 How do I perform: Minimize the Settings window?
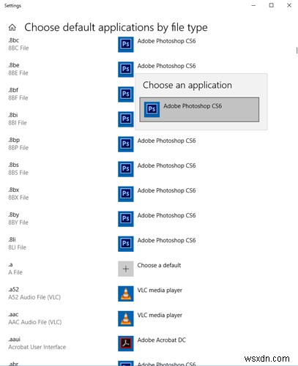click(253, 5)
